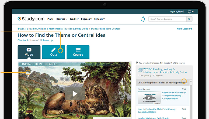Go to Next Lesson link

[x=184, y=29]
